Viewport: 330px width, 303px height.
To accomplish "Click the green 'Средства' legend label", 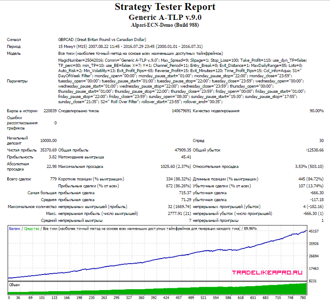I will [31, 229].
